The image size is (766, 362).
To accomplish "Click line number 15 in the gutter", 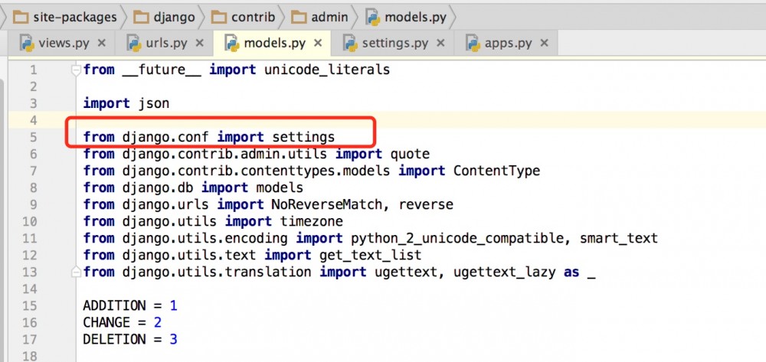I will click(x=32, y=305).
